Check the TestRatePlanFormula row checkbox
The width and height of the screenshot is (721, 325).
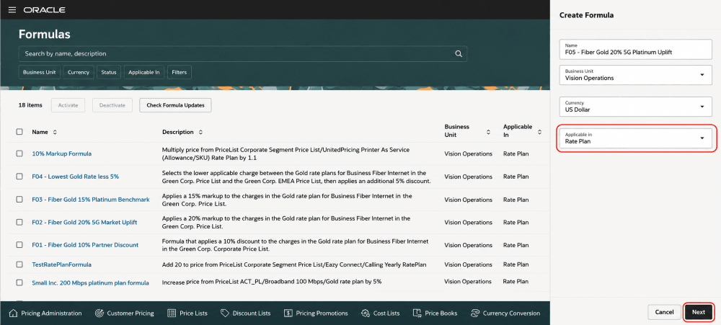pyautogui.click(x=19, y=264)
